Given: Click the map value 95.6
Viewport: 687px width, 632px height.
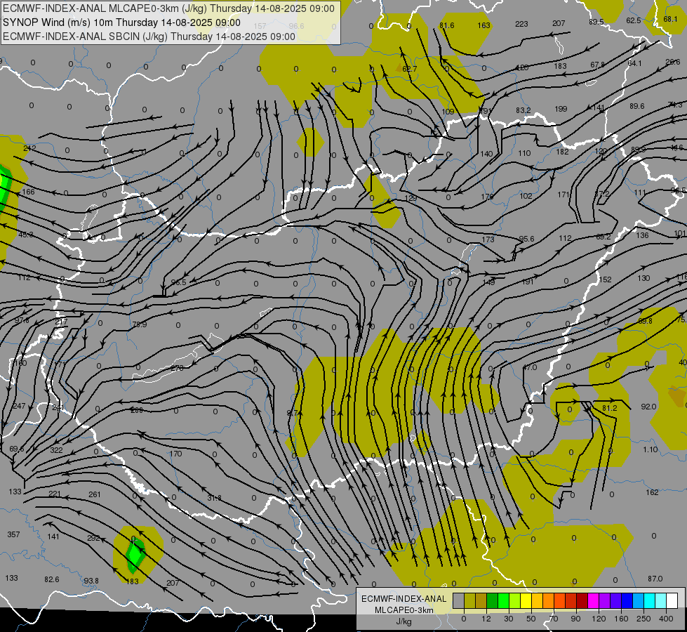Looking at the screenshot, I should click(x=526, y=239).
